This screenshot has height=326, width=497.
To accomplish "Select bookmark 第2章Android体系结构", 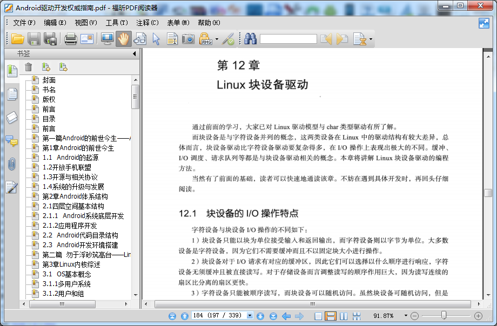I will (x=75, y=196).
